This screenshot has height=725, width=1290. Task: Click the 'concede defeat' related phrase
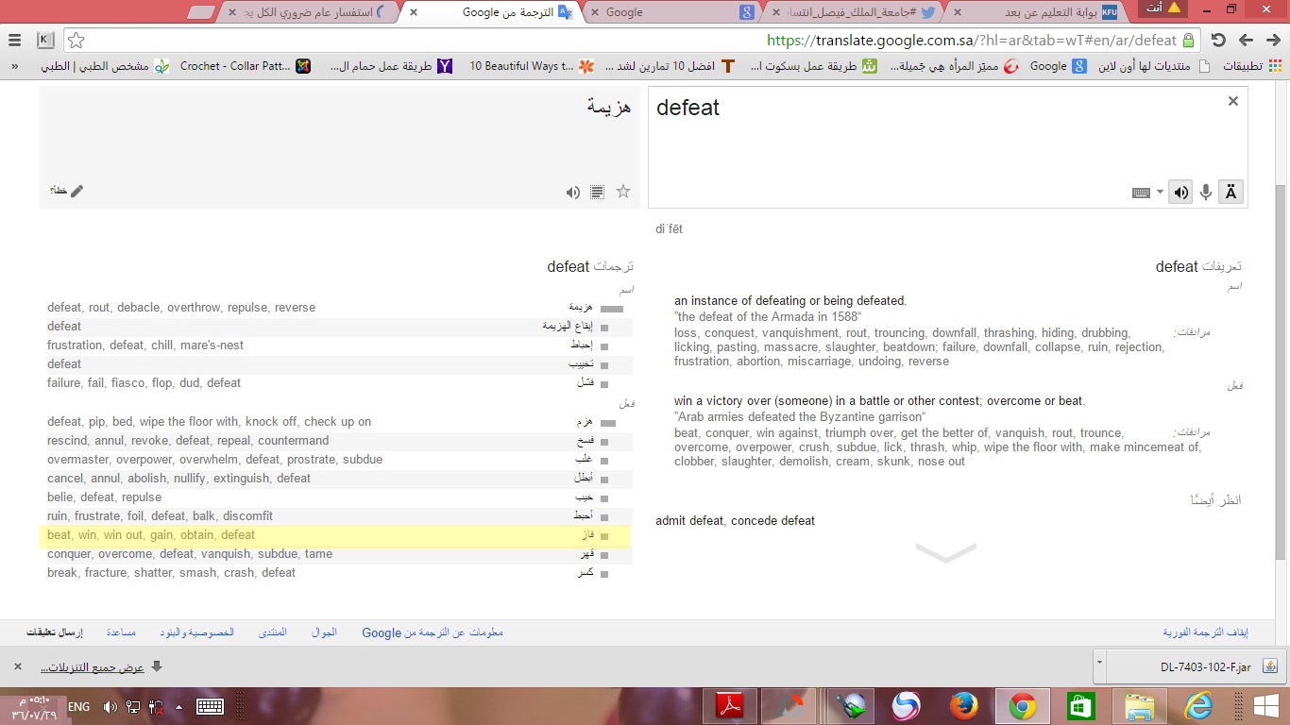[772, 521]
